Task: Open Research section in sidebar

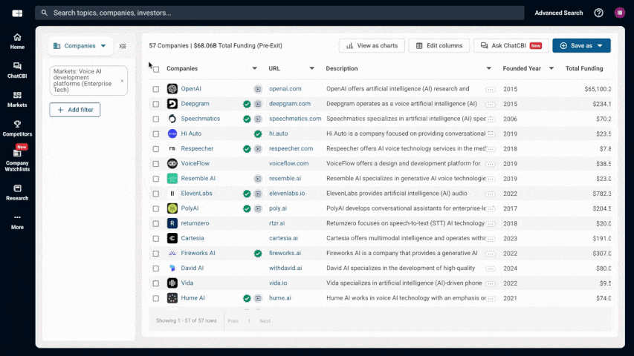Action: click(x=17, y=192)
